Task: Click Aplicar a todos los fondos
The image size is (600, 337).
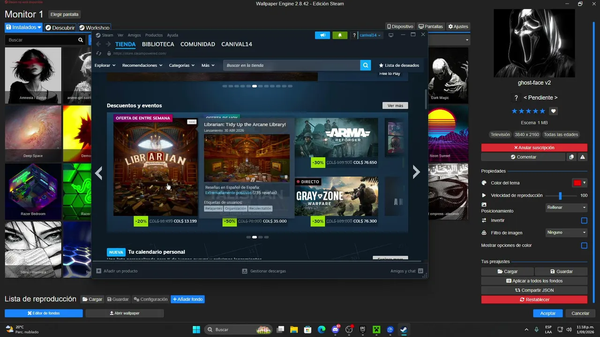Action: (534, 281)
